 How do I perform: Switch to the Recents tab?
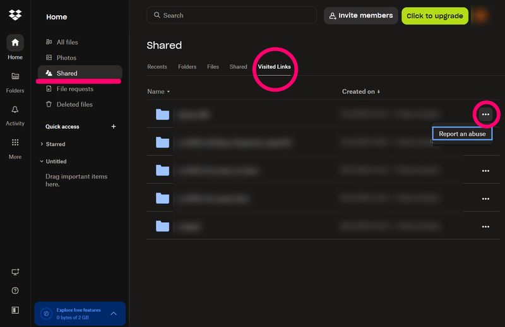pos(157,67)
